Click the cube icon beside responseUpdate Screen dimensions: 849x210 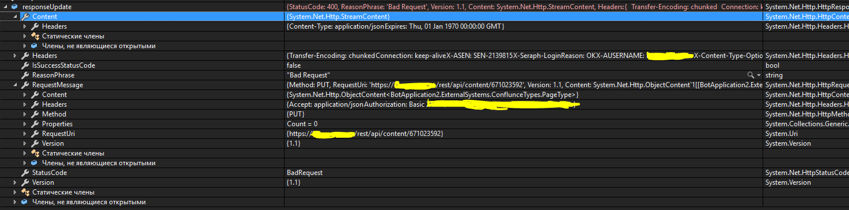(15, 7)
